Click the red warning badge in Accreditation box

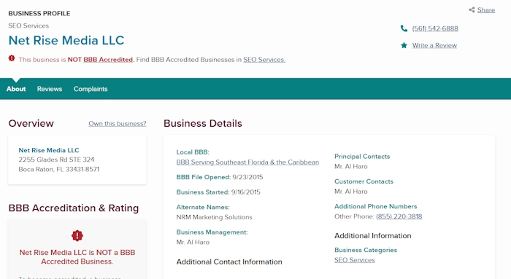click(x=77, y=235)
